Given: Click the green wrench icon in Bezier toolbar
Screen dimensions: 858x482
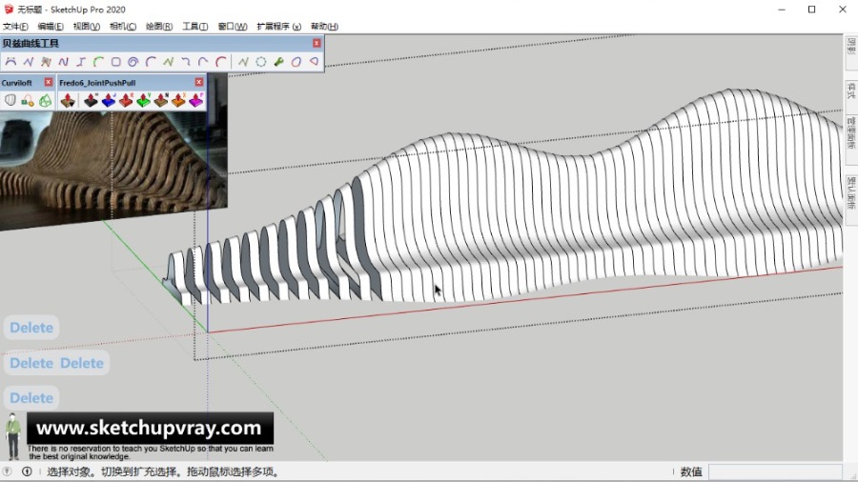Looking at the screenshot, I should tap(278, 62).
